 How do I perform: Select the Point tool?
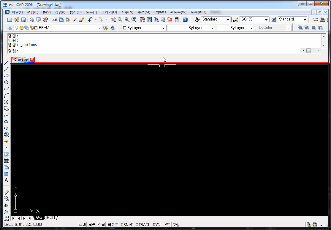coord(6,148)
